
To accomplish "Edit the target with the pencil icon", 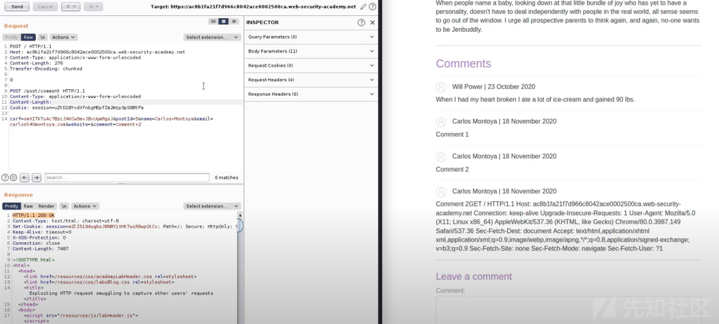I will pos(363,7).
